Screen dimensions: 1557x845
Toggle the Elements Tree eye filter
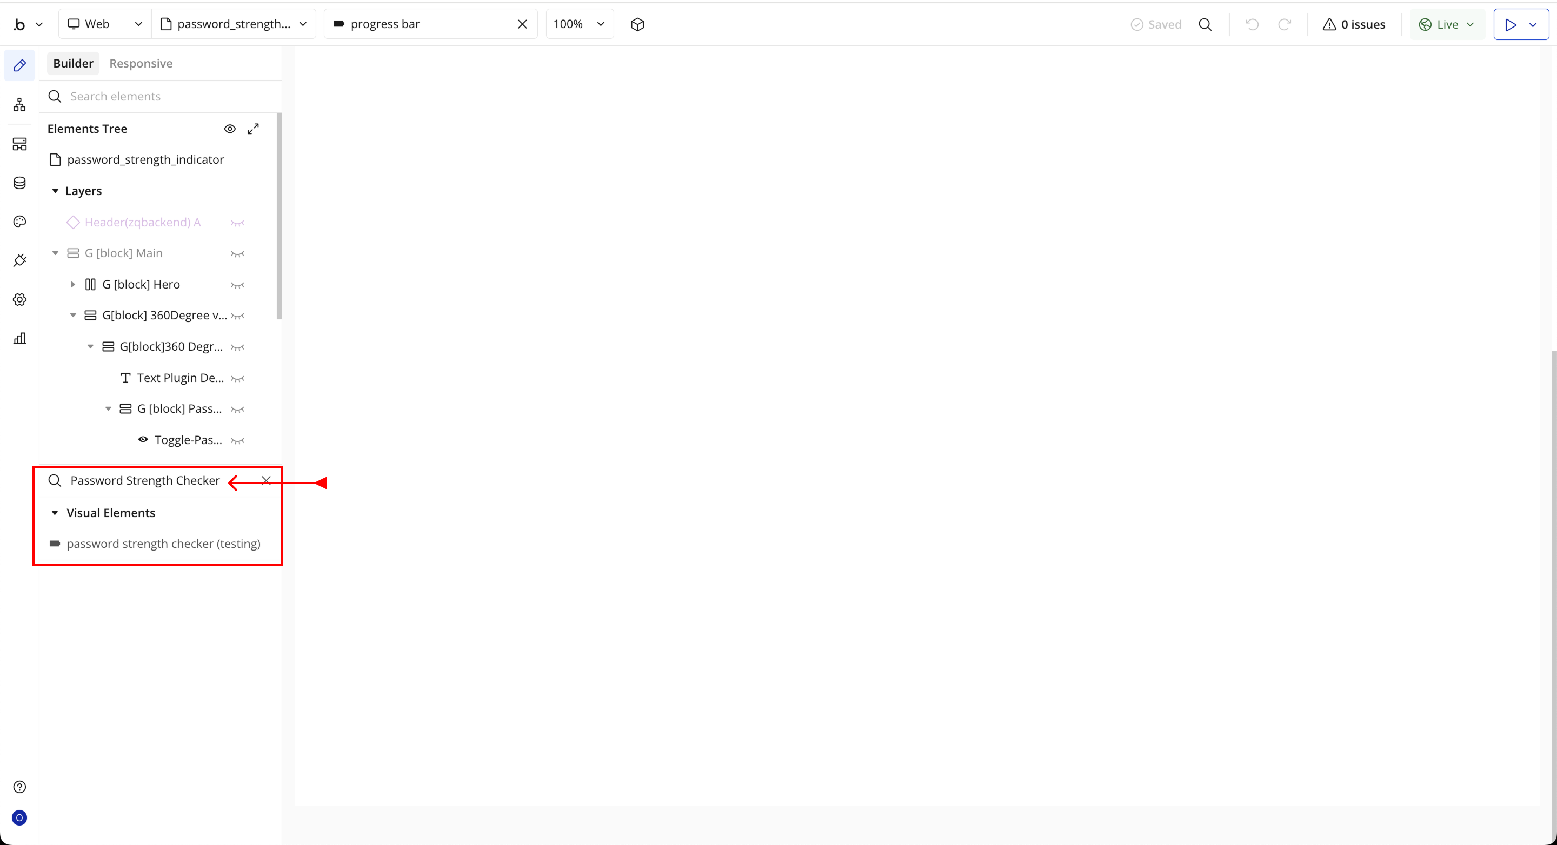(230, 129)
